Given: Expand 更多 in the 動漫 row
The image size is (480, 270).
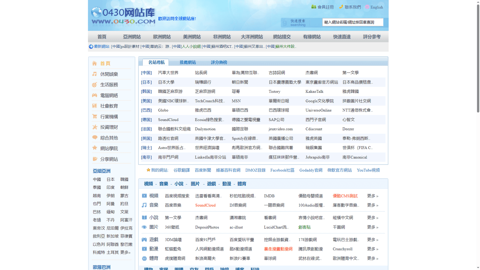Looking at the screenshot, I should point(373,249).
